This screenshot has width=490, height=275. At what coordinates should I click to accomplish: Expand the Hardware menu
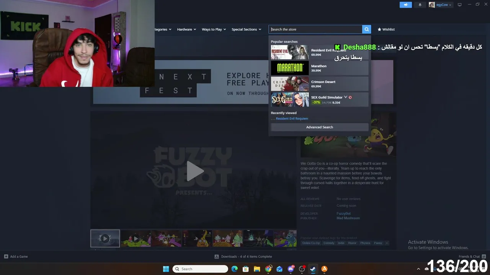coord(186,29)
